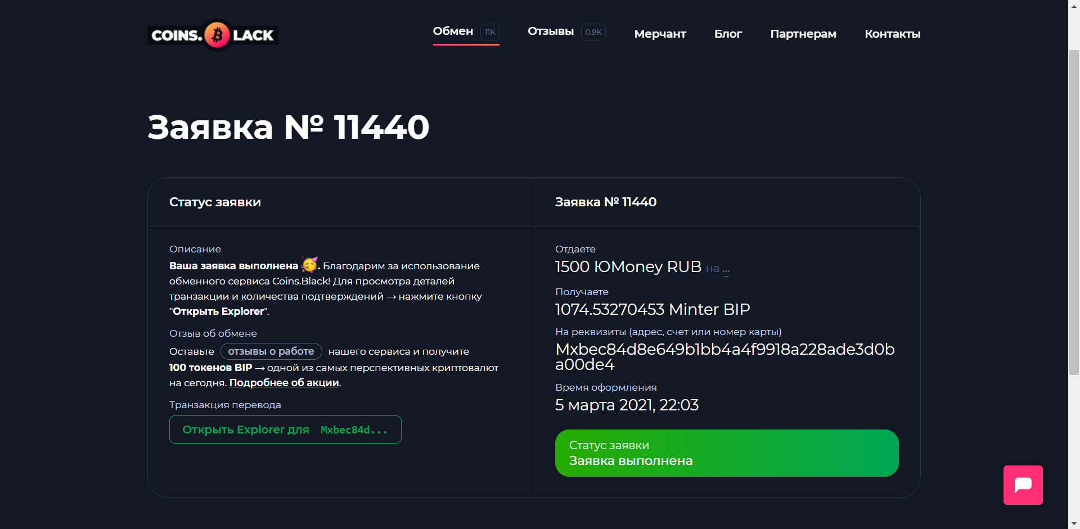Visit the Контакты page
The width and height of the screenshot is (1080, 529).
tap(893, 34)
